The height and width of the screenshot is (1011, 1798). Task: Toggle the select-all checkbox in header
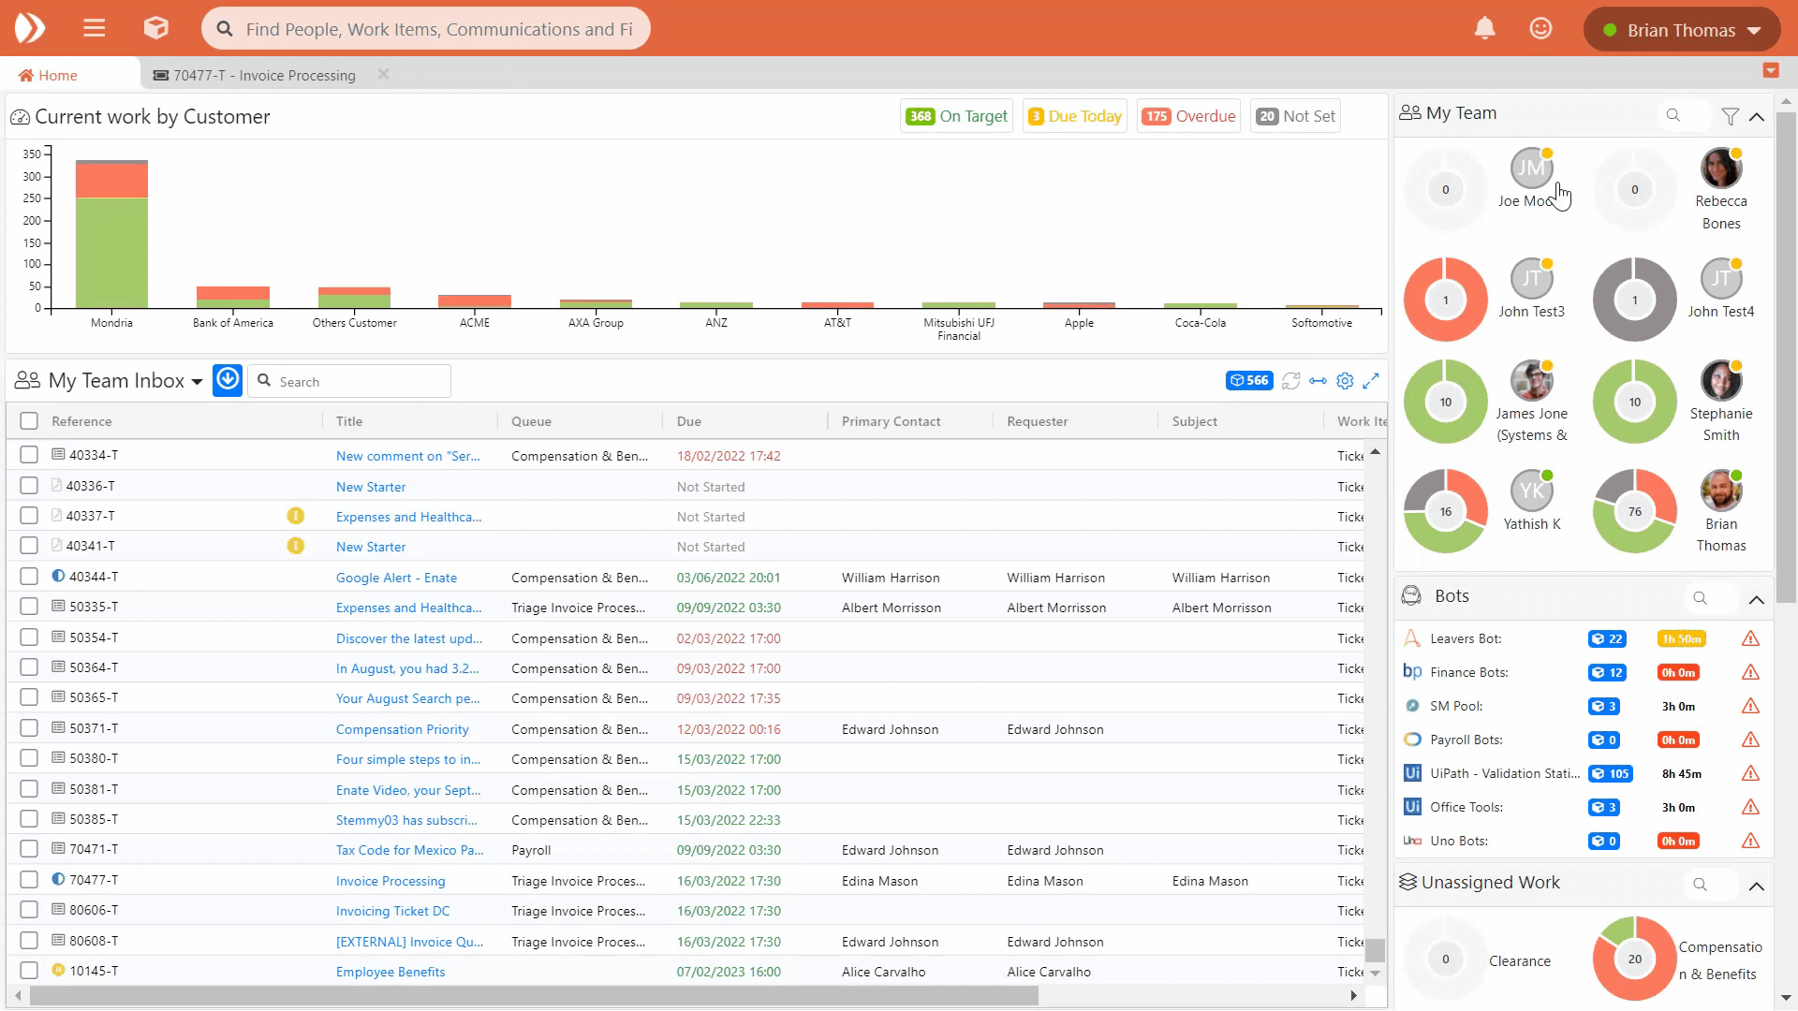tap(29, 421)
